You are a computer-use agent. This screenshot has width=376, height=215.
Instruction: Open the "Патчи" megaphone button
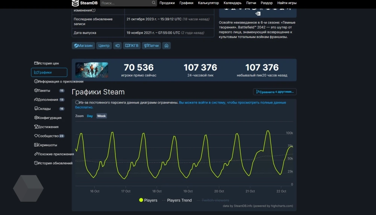(x=151, y=46)
